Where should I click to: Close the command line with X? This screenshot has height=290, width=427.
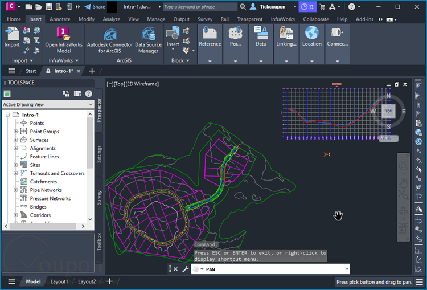pos(176,269)
